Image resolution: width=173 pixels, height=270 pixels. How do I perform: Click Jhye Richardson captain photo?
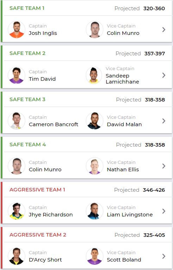(17, 211)
